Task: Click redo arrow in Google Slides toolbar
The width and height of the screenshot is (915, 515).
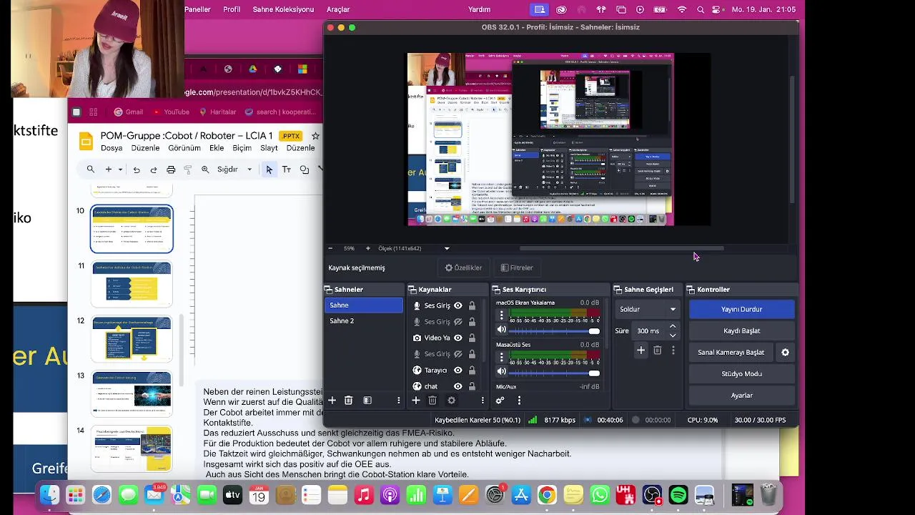Action: coord(154,170)
